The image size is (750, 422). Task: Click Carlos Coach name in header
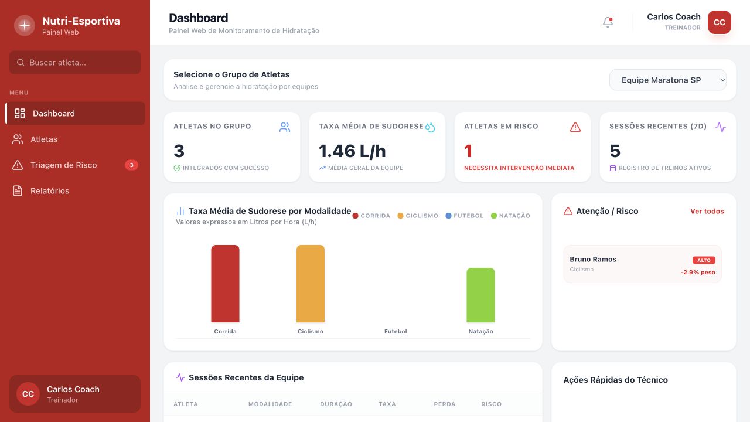pos(674,17)
